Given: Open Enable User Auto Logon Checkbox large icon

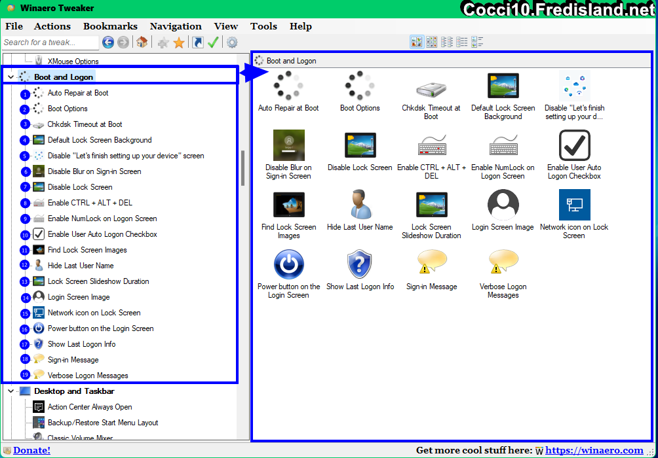Looking at the screenshot, I should (575, 145).
